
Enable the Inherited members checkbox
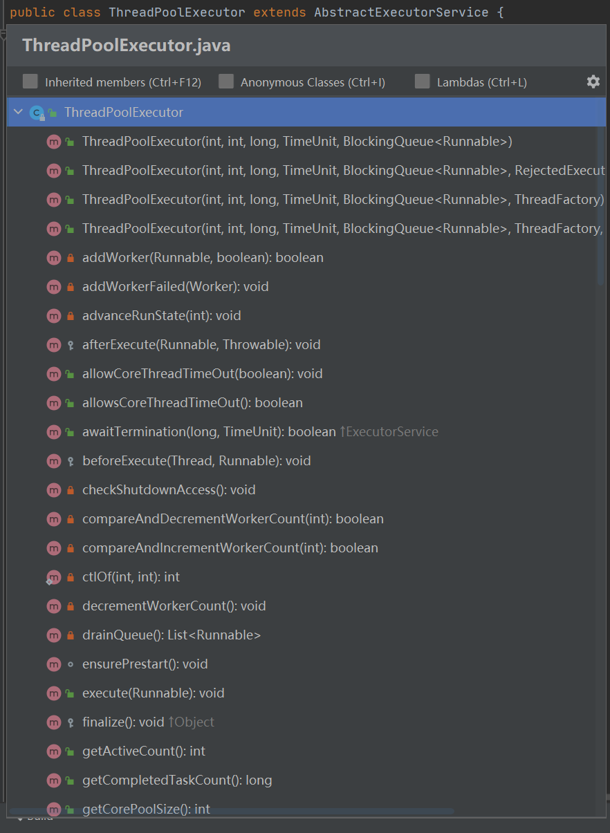point(30,82)
